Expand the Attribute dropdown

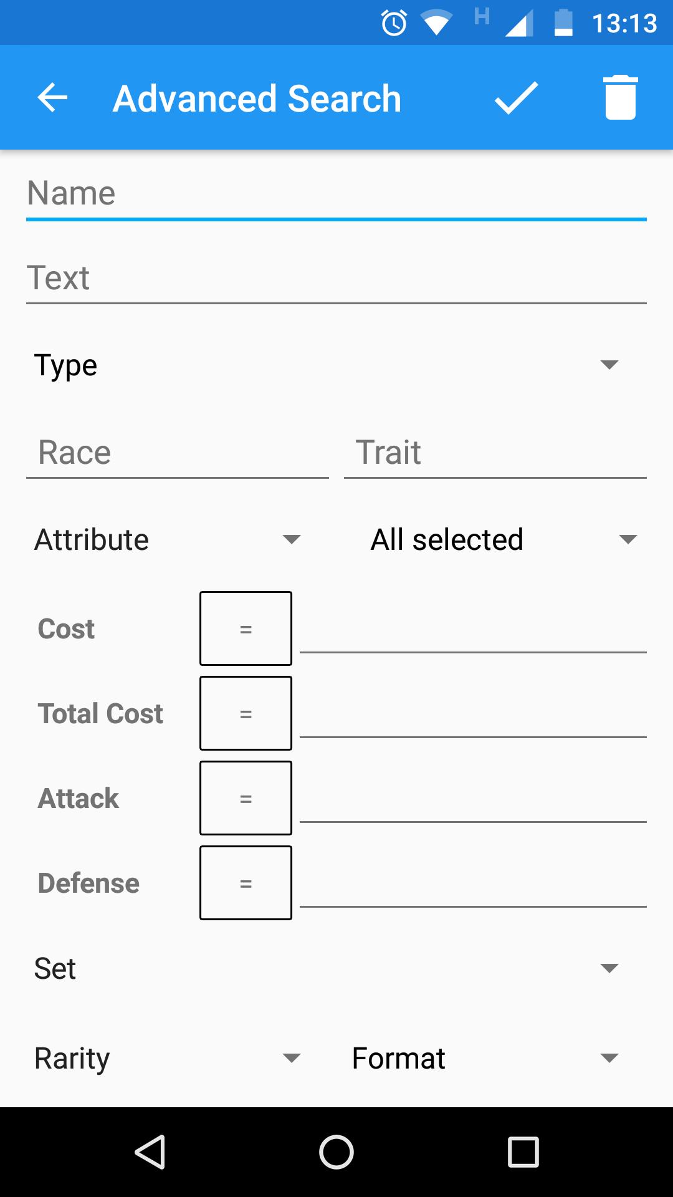169,539
